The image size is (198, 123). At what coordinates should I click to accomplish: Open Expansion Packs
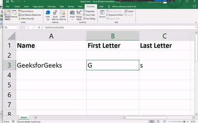click(x=115, y=15)
